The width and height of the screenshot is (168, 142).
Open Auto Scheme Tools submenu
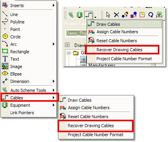(29, 90)
